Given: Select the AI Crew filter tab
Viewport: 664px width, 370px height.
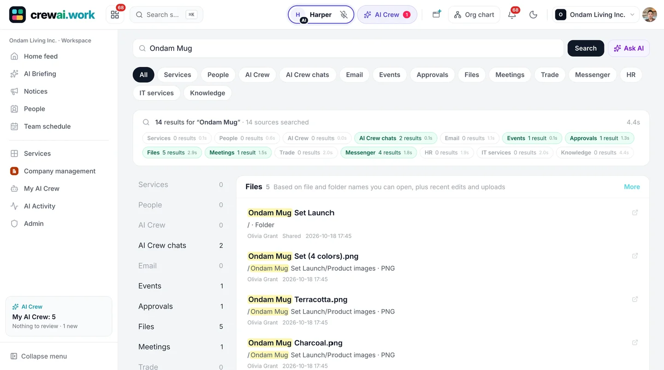Looking at the screenshot, I should (x=257, y=75).
